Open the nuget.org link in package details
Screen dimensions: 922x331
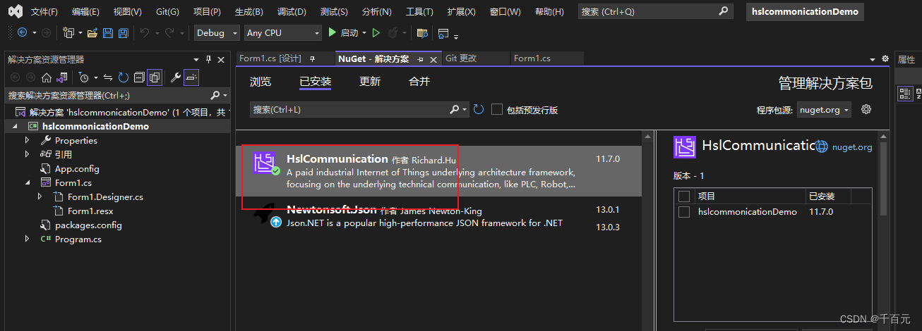pos(852,147)
